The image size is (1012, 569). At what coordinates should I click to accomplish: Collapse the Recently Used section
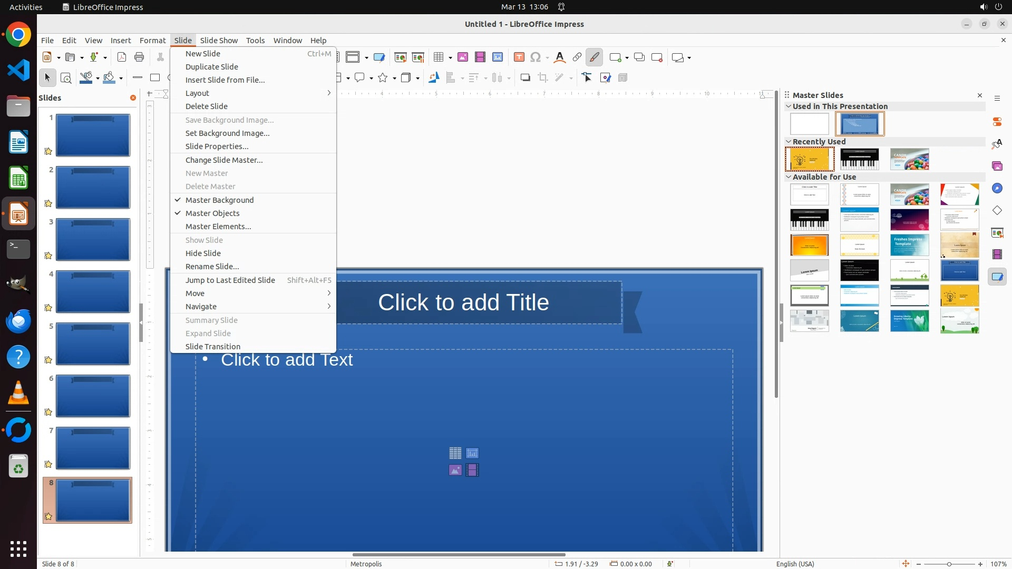[789, 142]
